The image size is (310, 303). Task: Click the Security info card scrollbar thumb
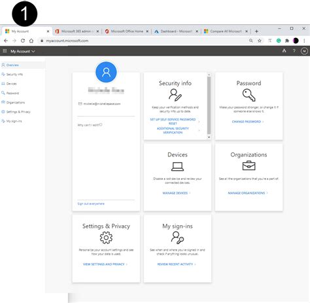click(209, 105)
